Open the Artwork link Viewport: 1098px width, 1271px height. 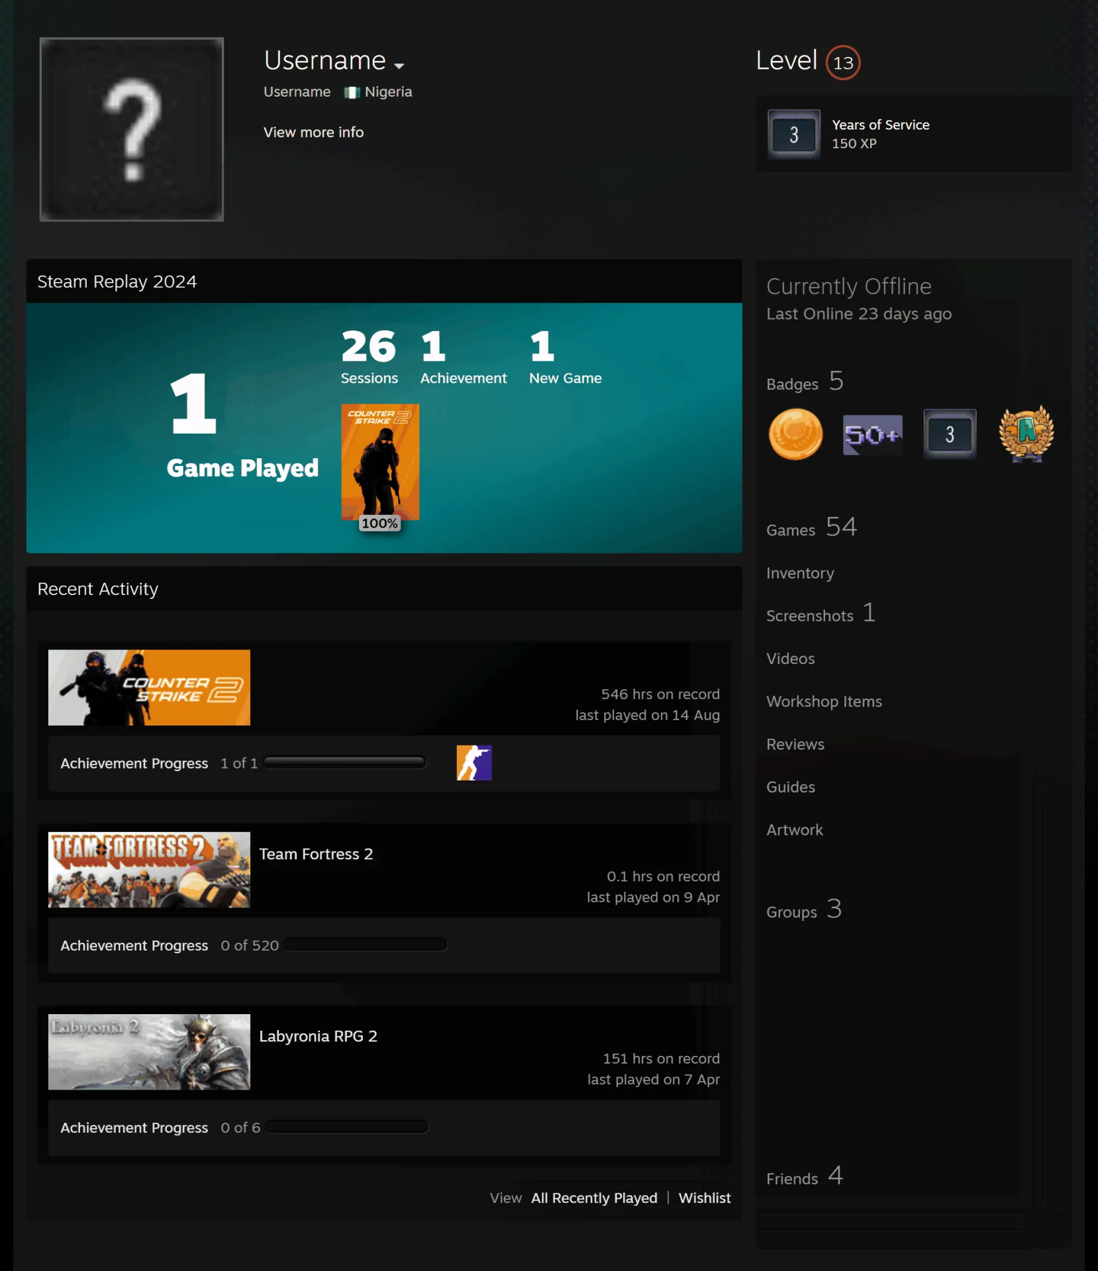click(x=794, y=830)
